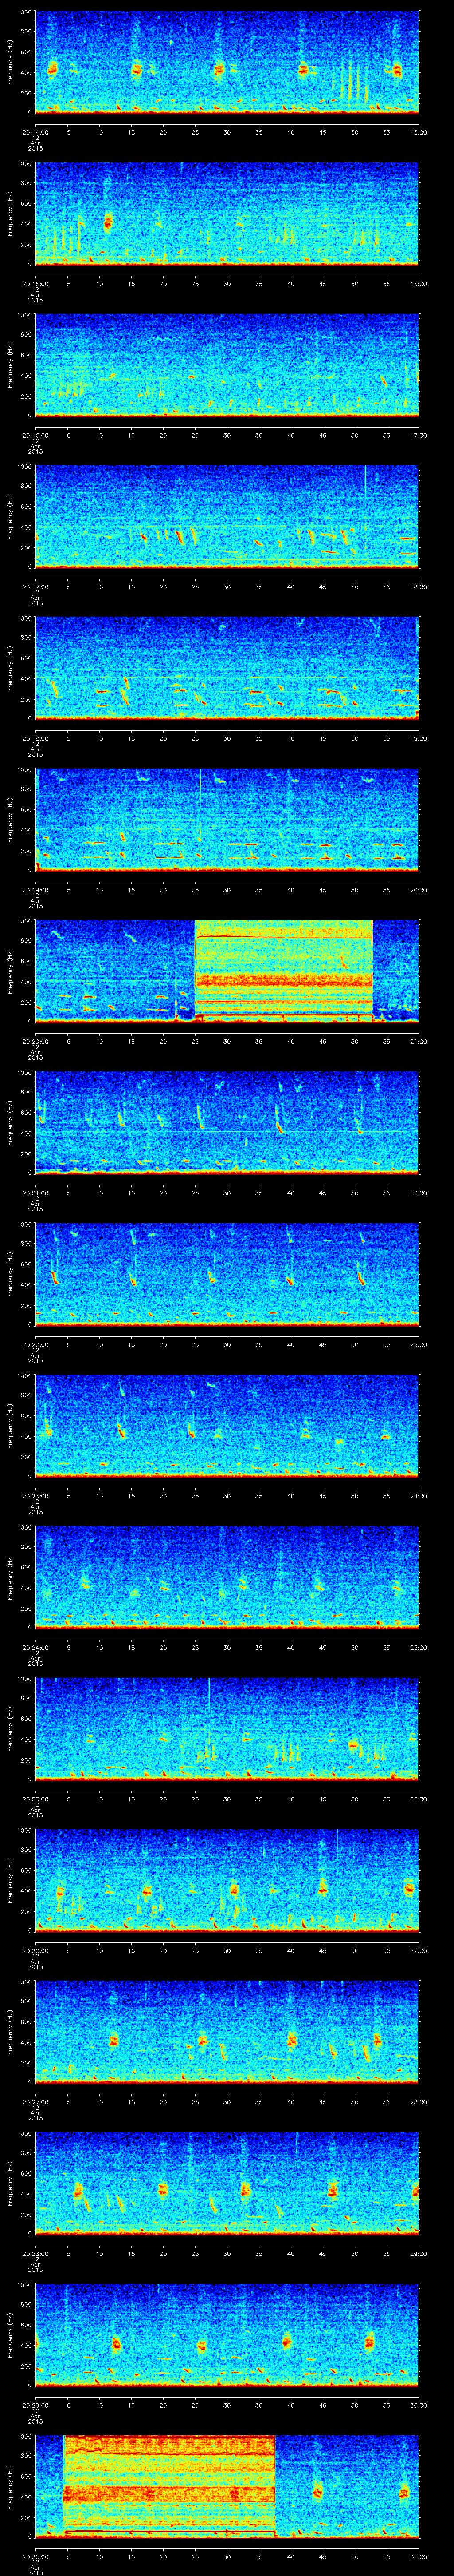Click the Frequency (Hz) axis label of the 20:30:00 panel
The image size is (454, 2576).
tap(10, 2486)
